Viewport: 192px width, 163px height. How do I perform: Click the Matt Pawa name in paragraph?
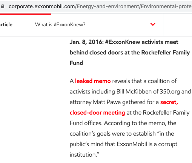(x=107, y=102)
